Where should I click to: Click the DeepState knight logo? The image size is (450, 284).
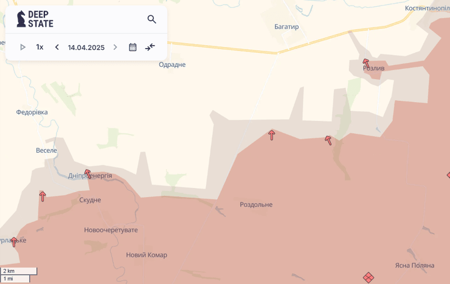click(x=21, y=19)
